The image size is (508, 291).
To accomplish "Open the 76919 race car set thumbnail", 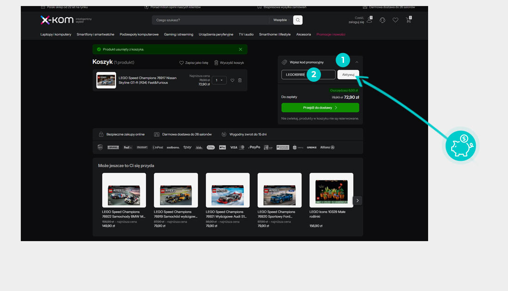I will [x=176, y=190].
